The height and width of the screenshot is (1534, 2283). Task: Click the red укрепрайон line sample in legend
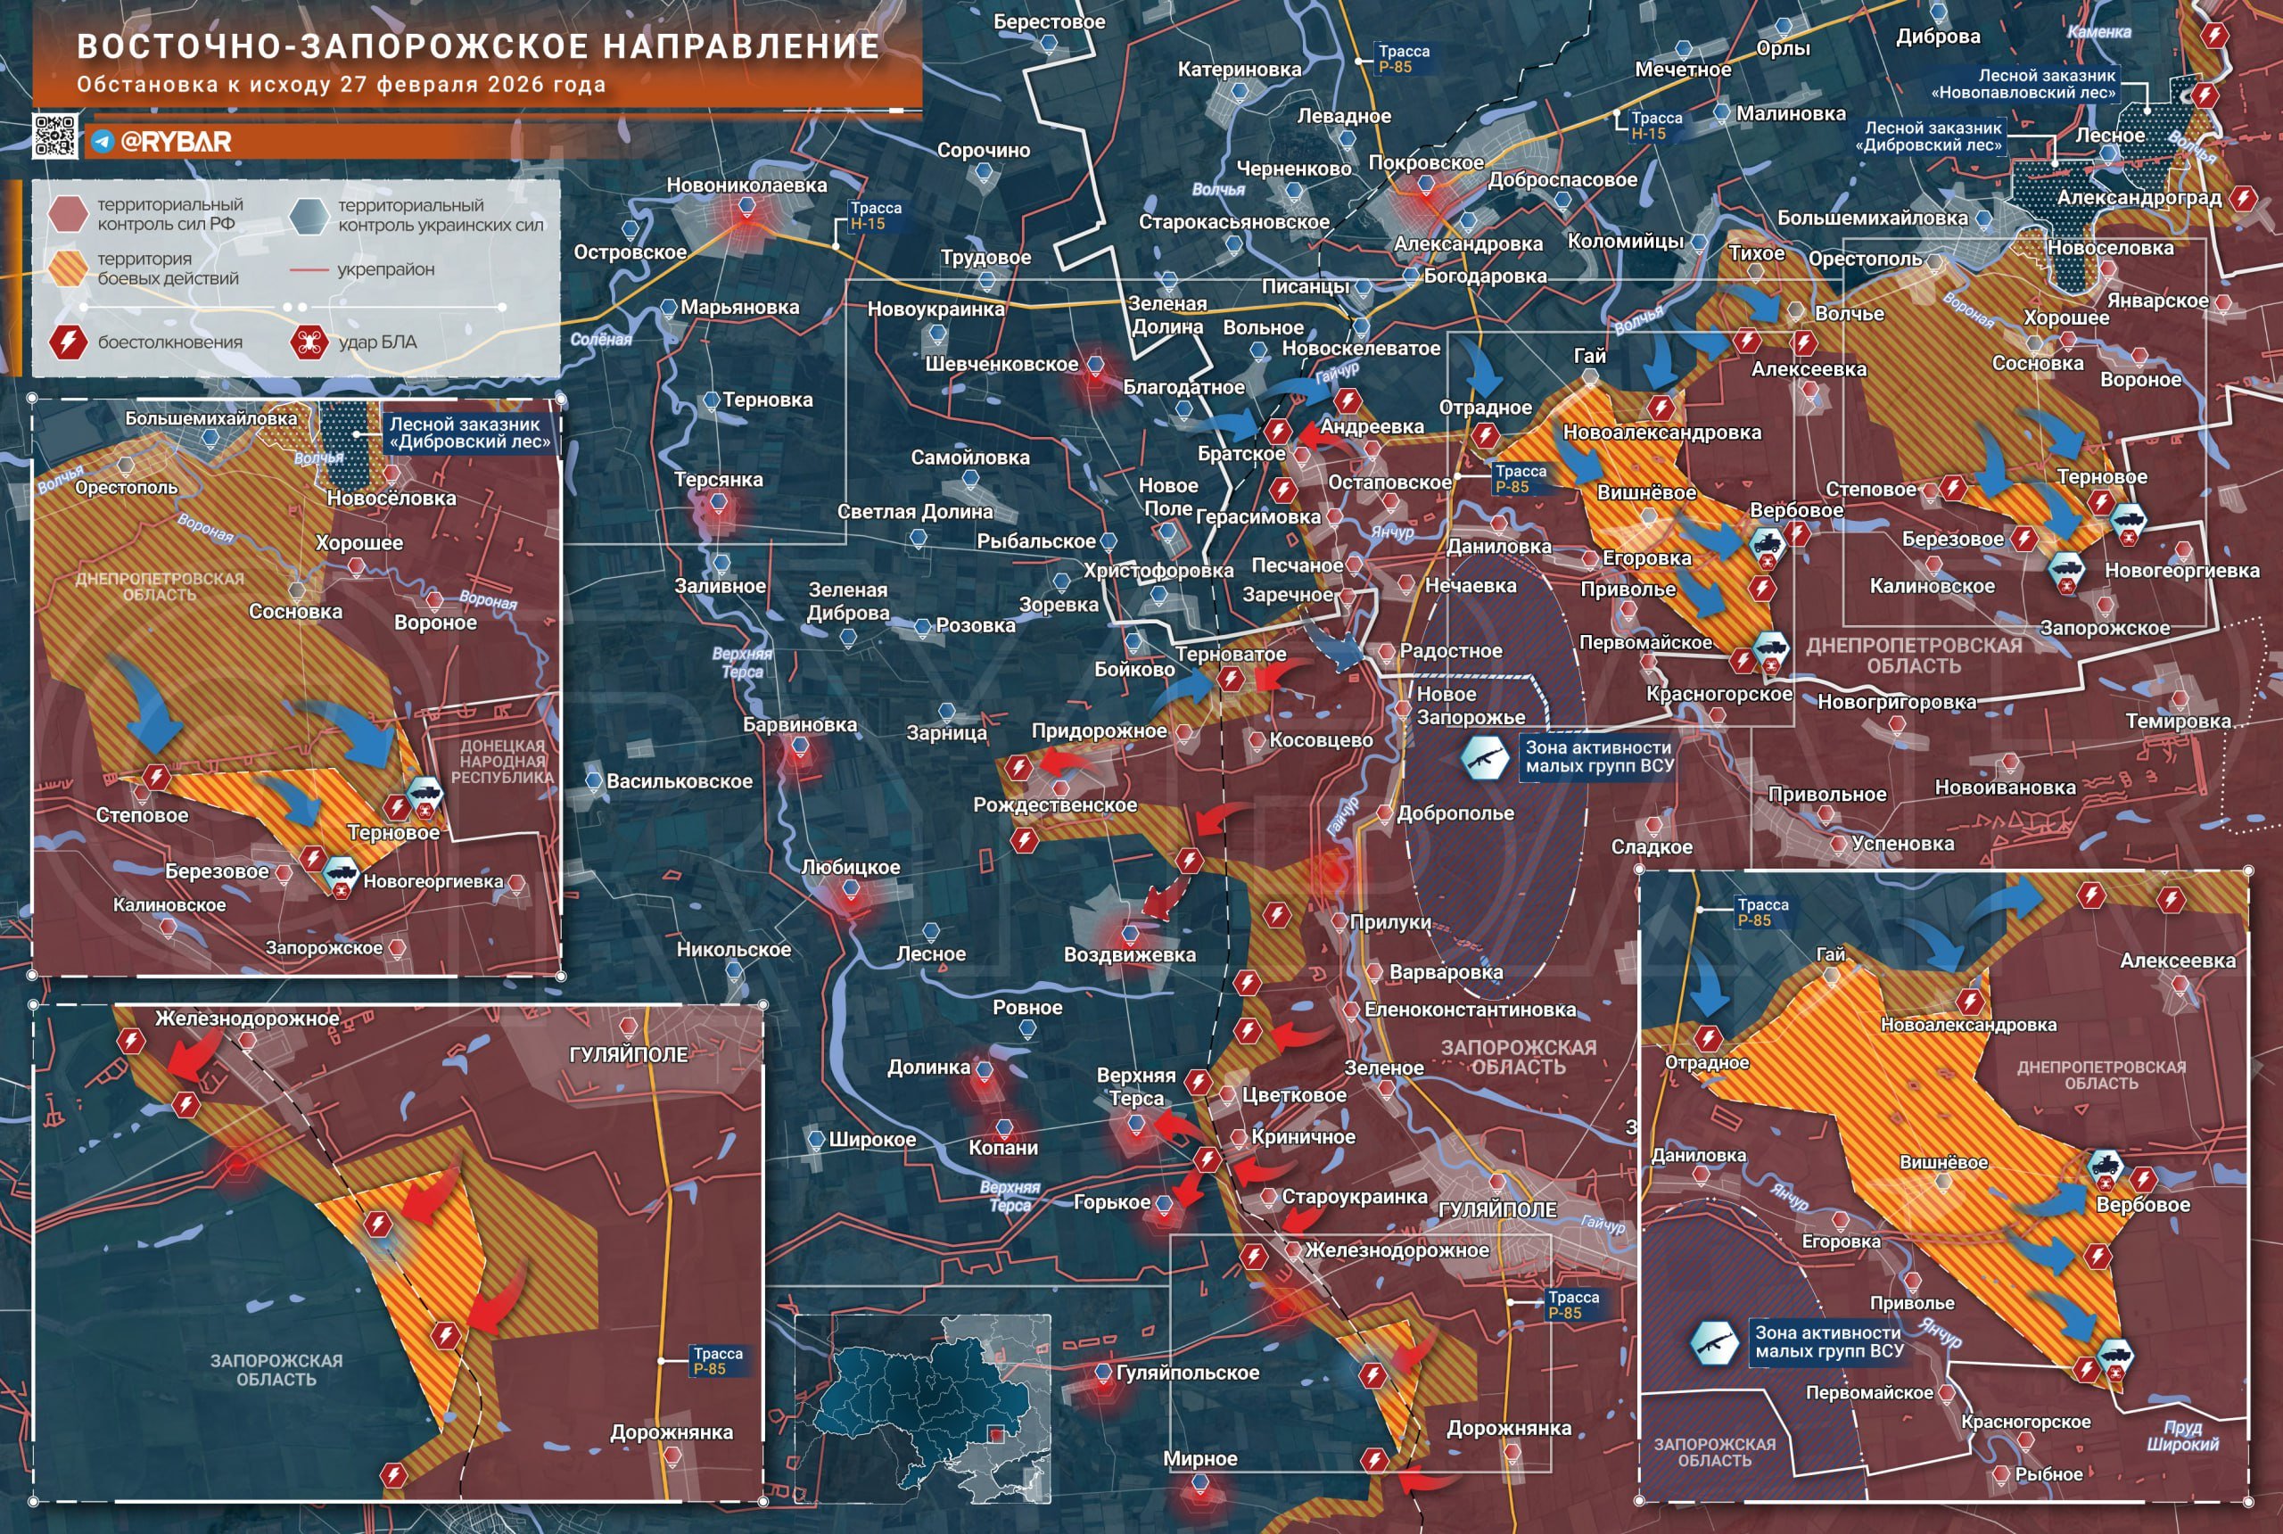309,270
